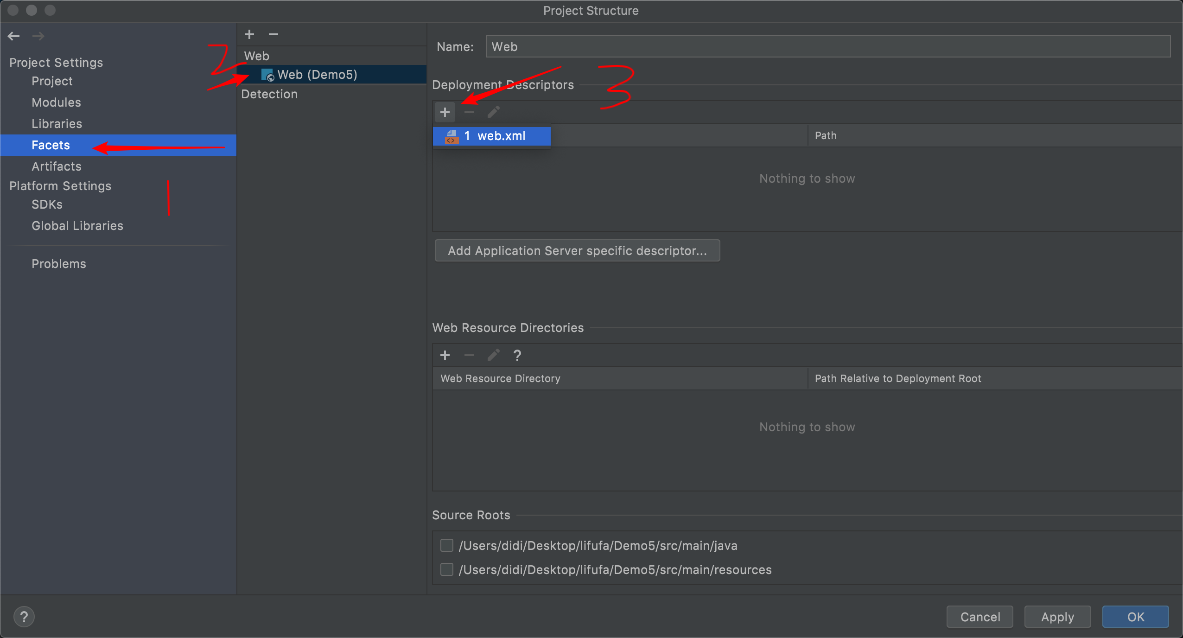
Task: Click Add Application Server specific descriptor button
Action: (577, 251)
